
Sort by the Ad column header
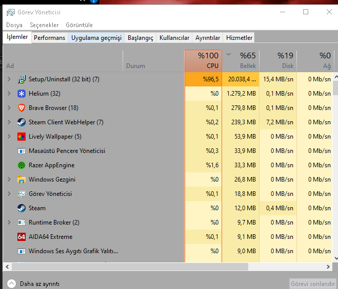pyautogui.click(x=63, y=61)
